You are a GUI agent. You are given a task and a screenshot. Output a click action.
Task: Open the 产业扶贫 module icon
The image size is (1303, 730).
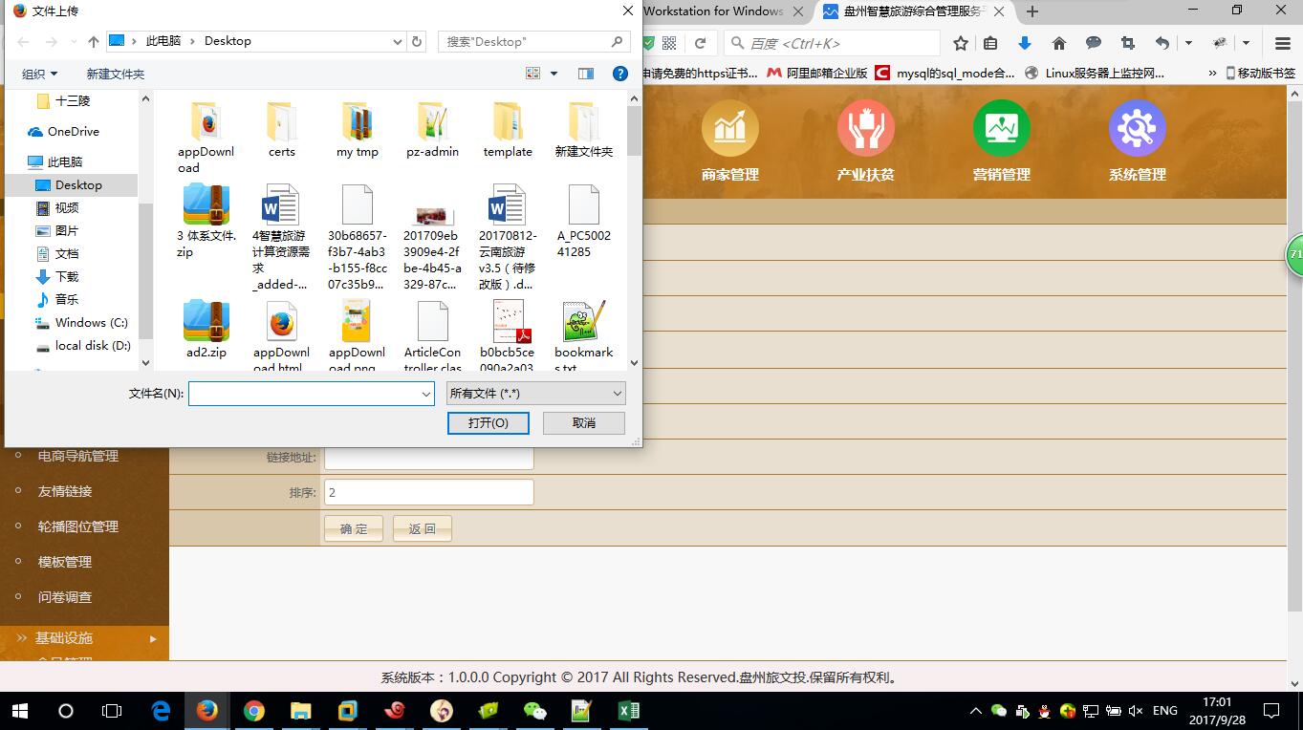[865, 128]
